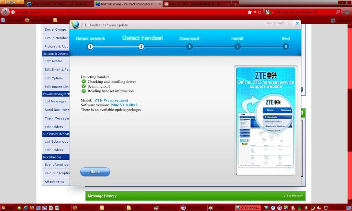The image size is (352, 211).
Task: Click the search magnifier icon in search box
Action: [x=338, y=12]
